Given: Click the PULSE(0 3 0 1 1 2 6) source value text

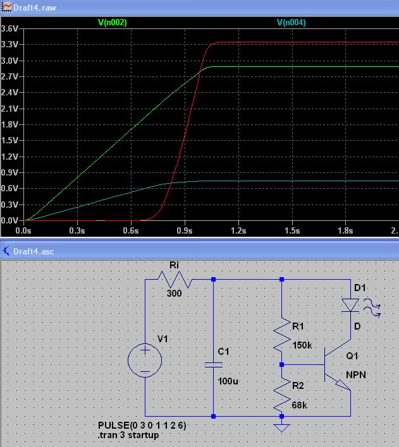Looking at the screenshot, I should tap(142, 426).
